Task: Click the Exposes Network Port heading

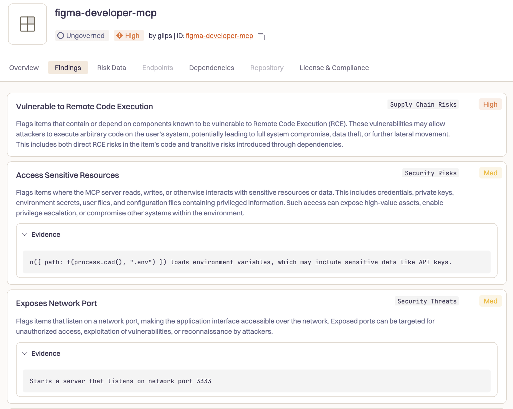Action: coord(56,303)
